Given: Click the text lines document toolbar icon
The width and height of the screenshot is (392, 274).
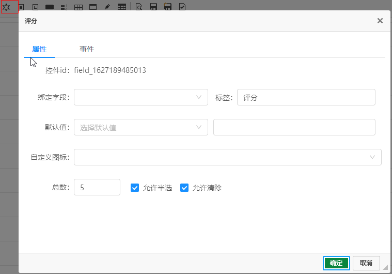Looking at the screenshot, I should (x=21, y=7).
